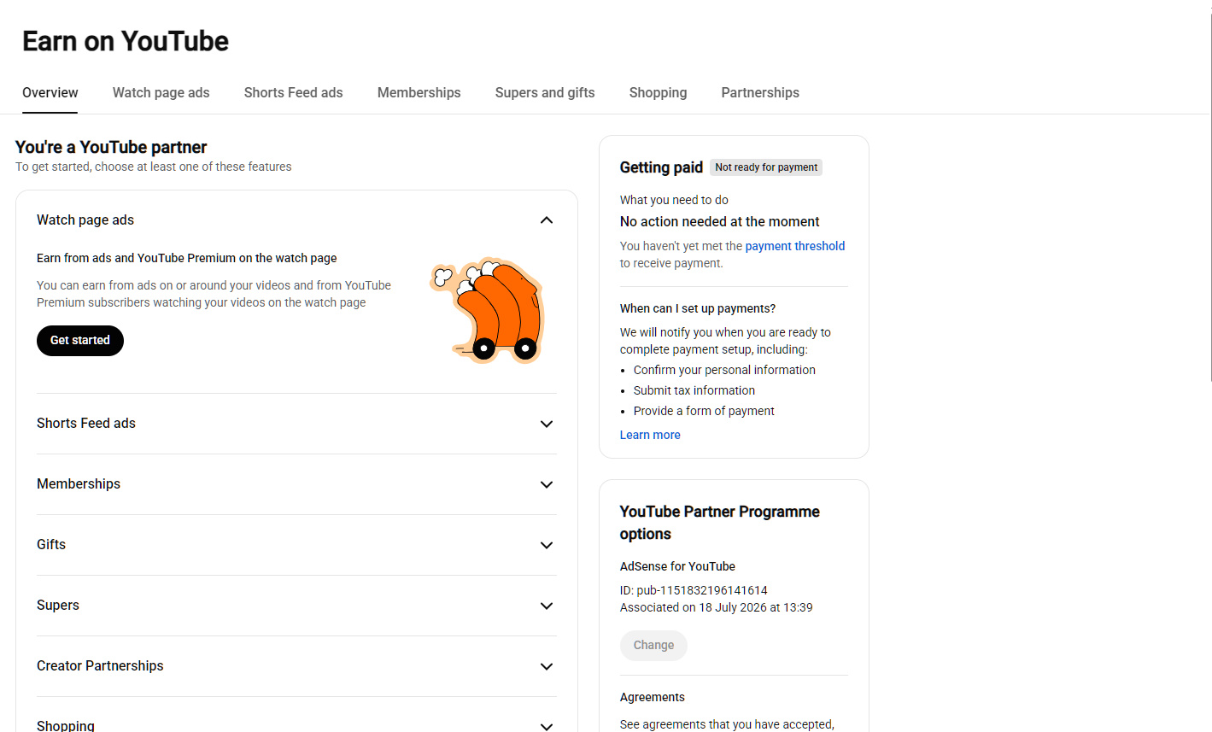Click the What you need to do label
The image size is (1212, 732).
[x=674, y=200]
